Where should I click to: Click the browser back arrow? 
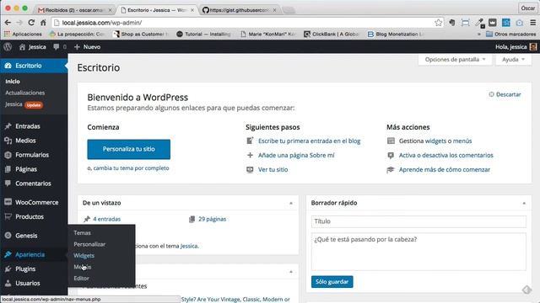pyautogui.click(x=8, y=23)
